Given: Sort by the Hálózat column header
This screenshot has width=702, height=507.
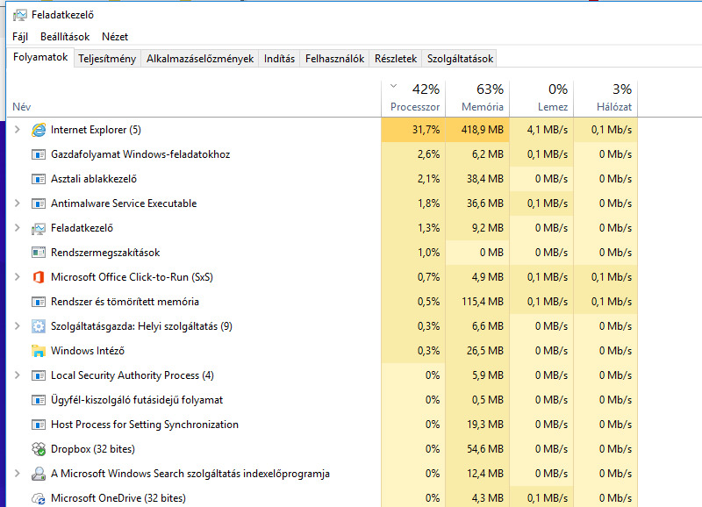Looking at the screenshot, I should 605,98.
